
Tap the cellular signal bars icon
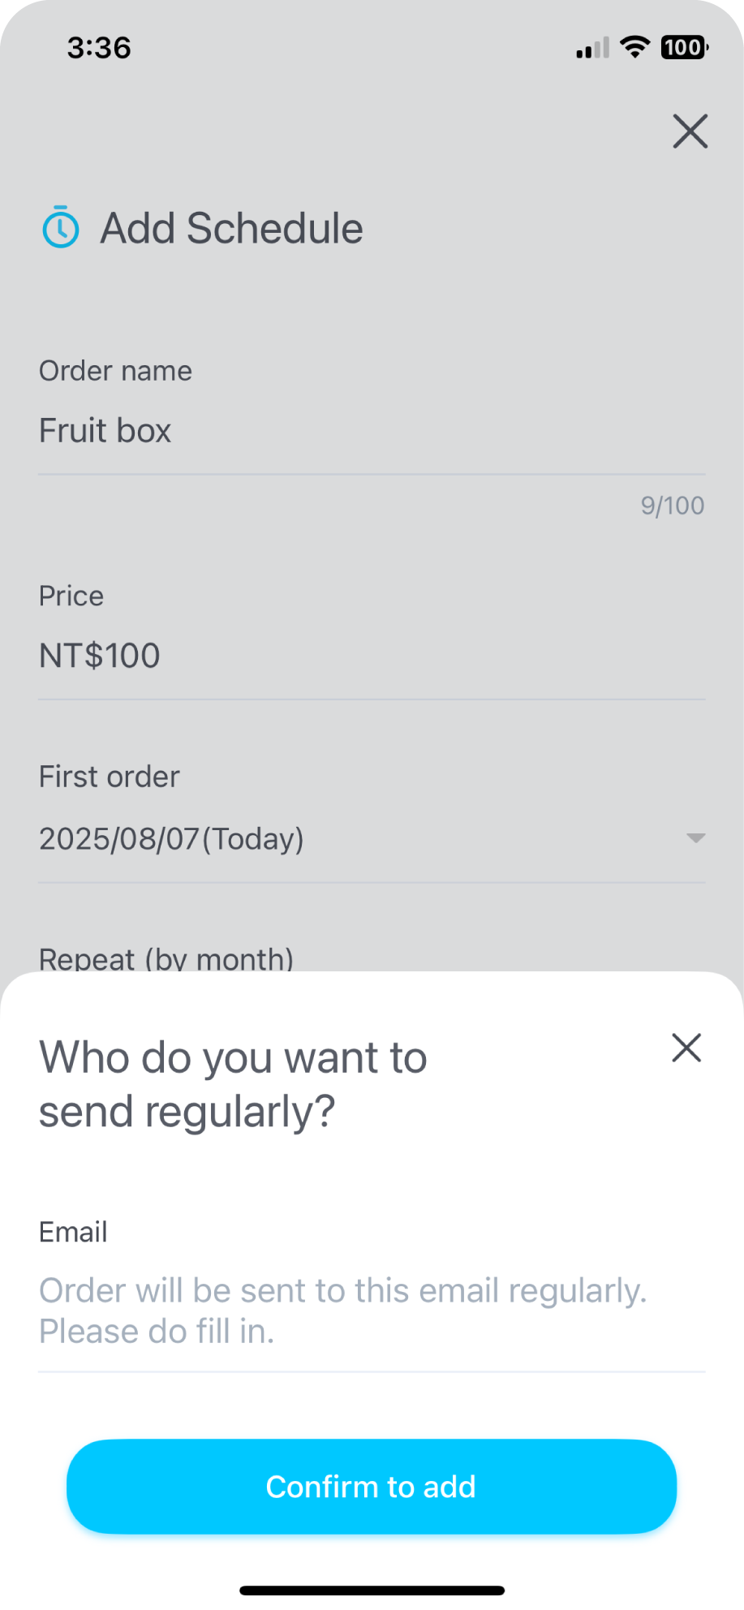[x=592, y=49]
